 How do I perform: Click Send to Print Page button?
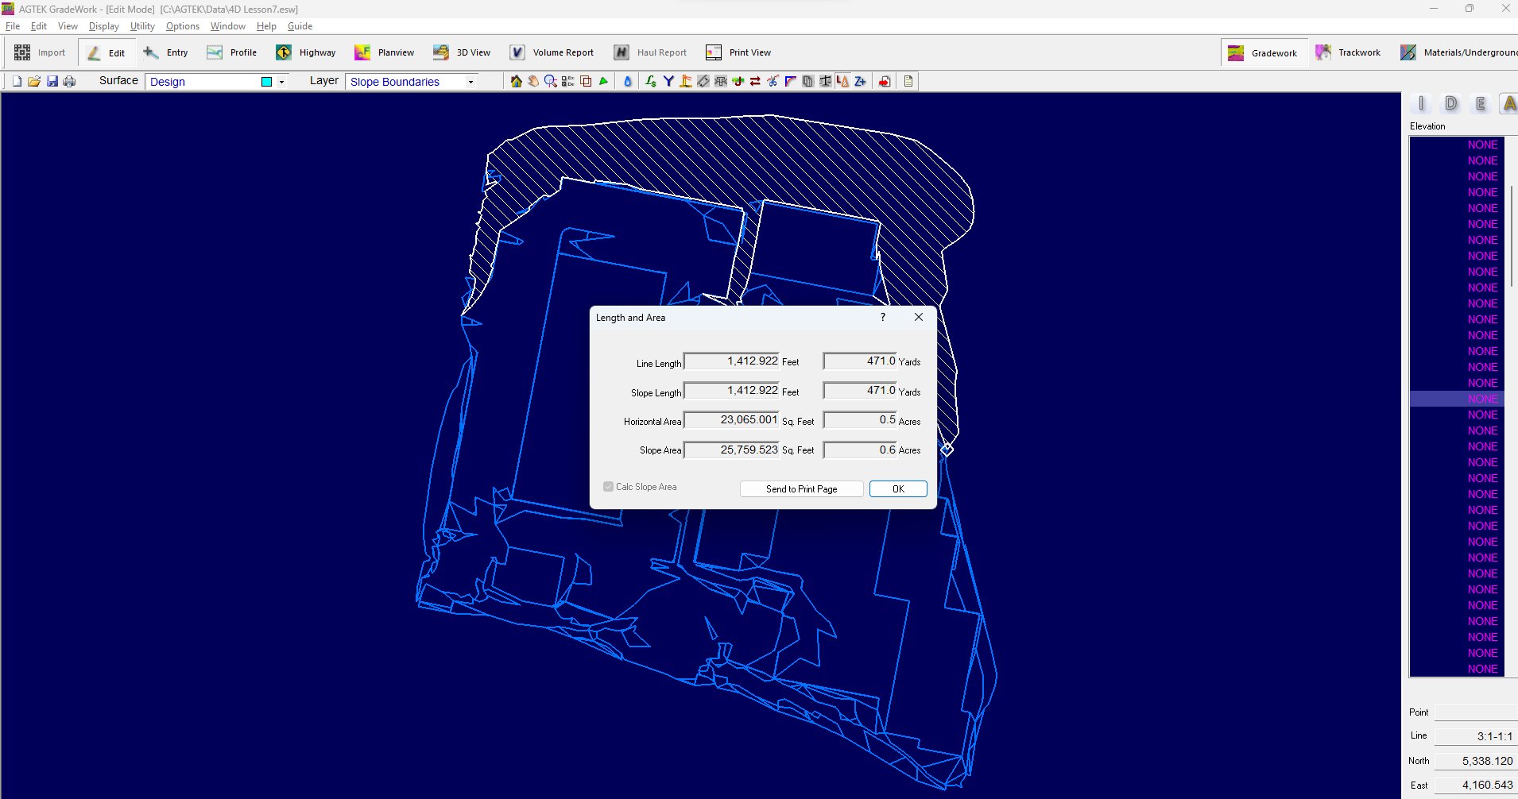(x=801, y=489)
